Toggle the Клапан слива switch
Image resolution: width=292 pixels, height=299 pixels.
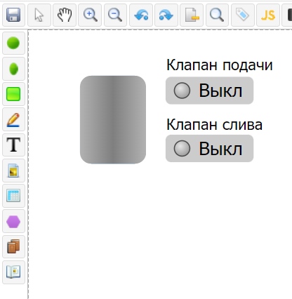click(209, 148)
